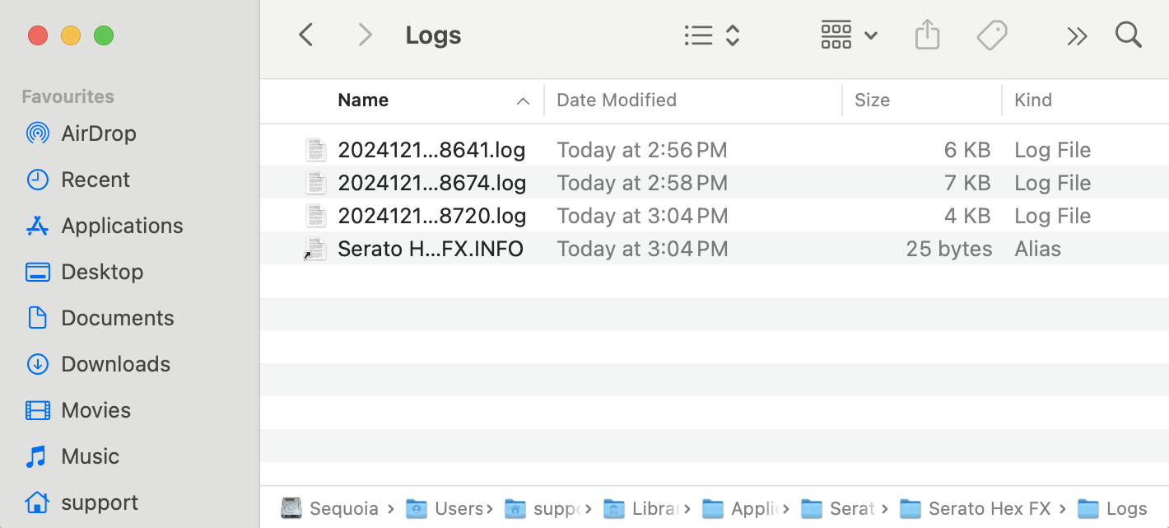
Task: Open the Finder search magnifier
Action: pyautogui.click(x=1128, y=35)
